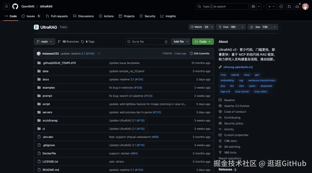Expand the Fork options dropdown arrow

(242, 27)
